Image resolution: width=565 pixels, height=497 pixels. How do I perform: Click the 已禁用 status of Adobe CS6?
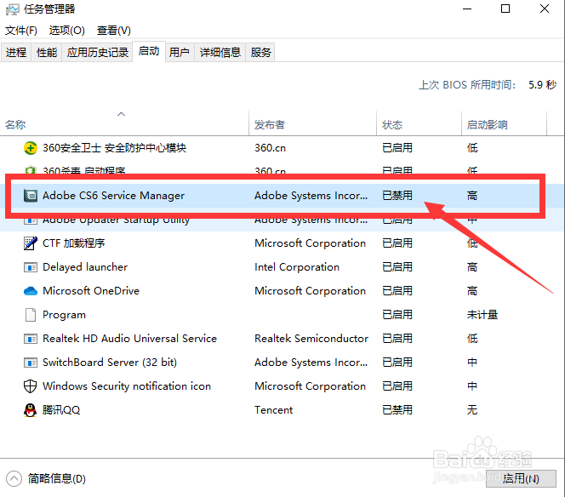pos(397,196)
